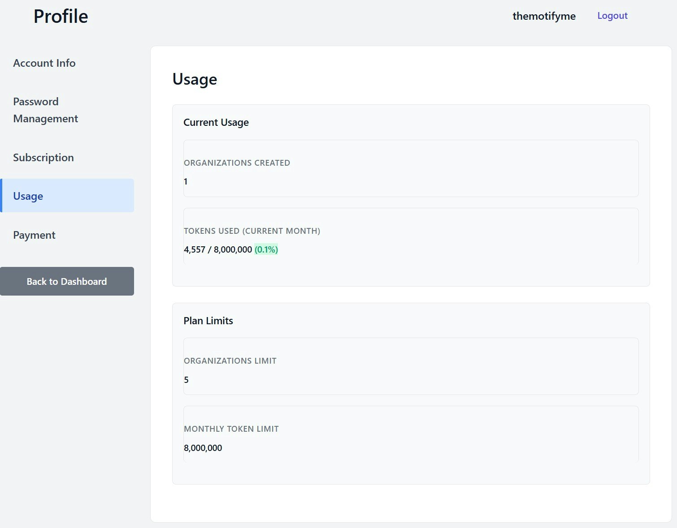Click the Usage page title
This screenshot has width=677, height=528.
pos(194,79)
